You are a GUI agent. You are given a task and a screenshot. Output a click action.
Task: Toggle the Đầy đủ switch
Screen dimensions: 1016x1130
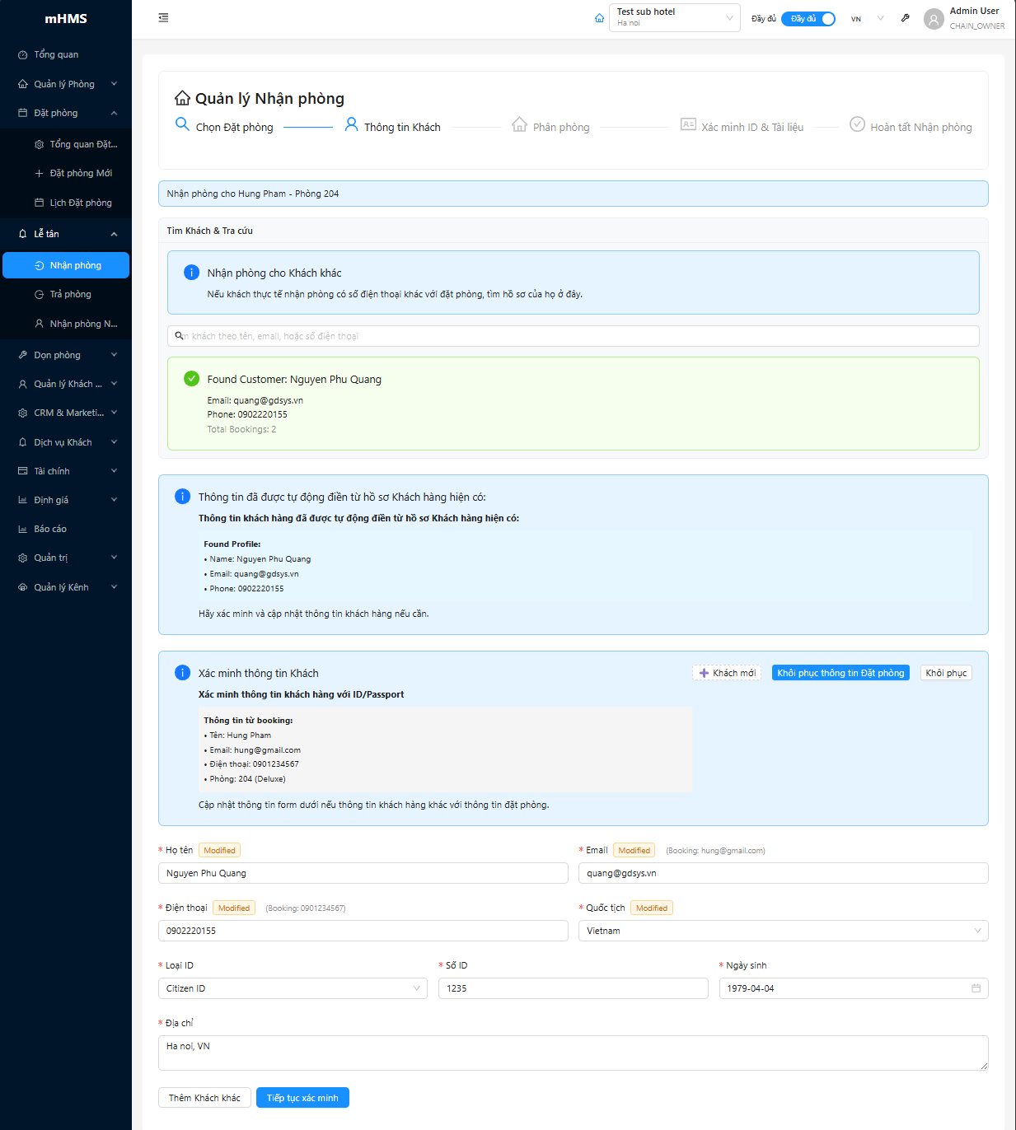pos(808,19)
